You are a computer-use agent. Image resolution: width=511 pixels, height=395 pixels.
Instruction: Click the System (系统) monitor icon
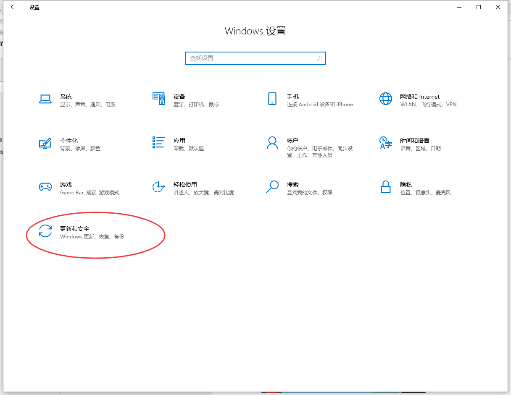45,99
